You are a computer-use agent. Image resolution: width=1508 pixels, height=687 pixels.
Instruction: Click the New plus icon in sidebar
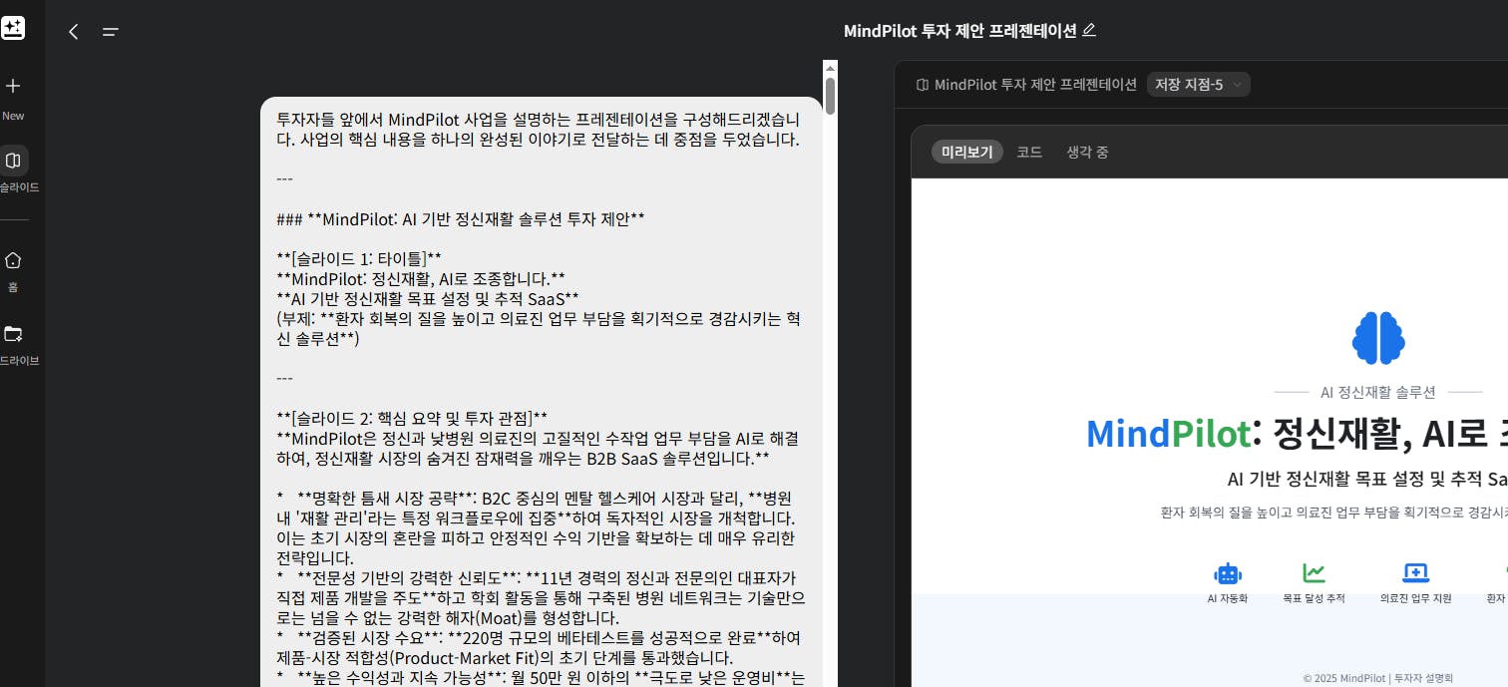(x=13, y=86)
